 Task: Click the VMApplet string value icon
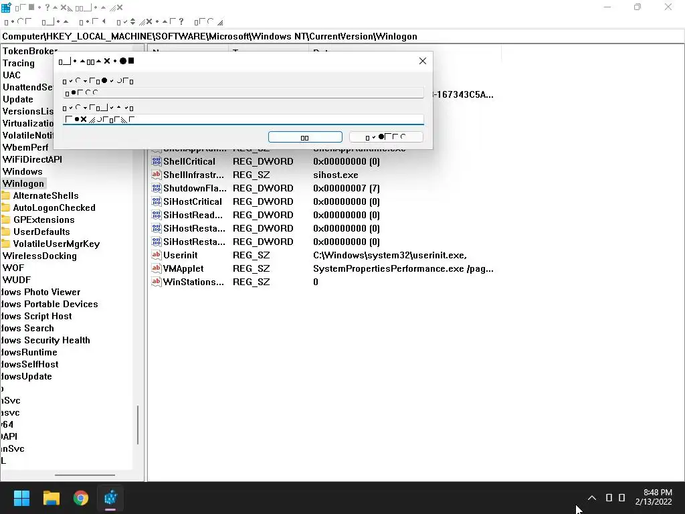(x=156, y=268)
